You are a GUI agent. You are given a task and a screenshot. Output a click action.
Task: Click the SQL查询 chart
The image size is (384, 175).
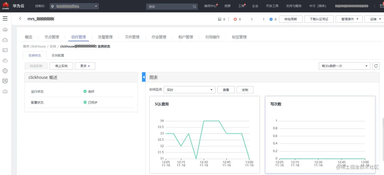click(x=205, y=135)
